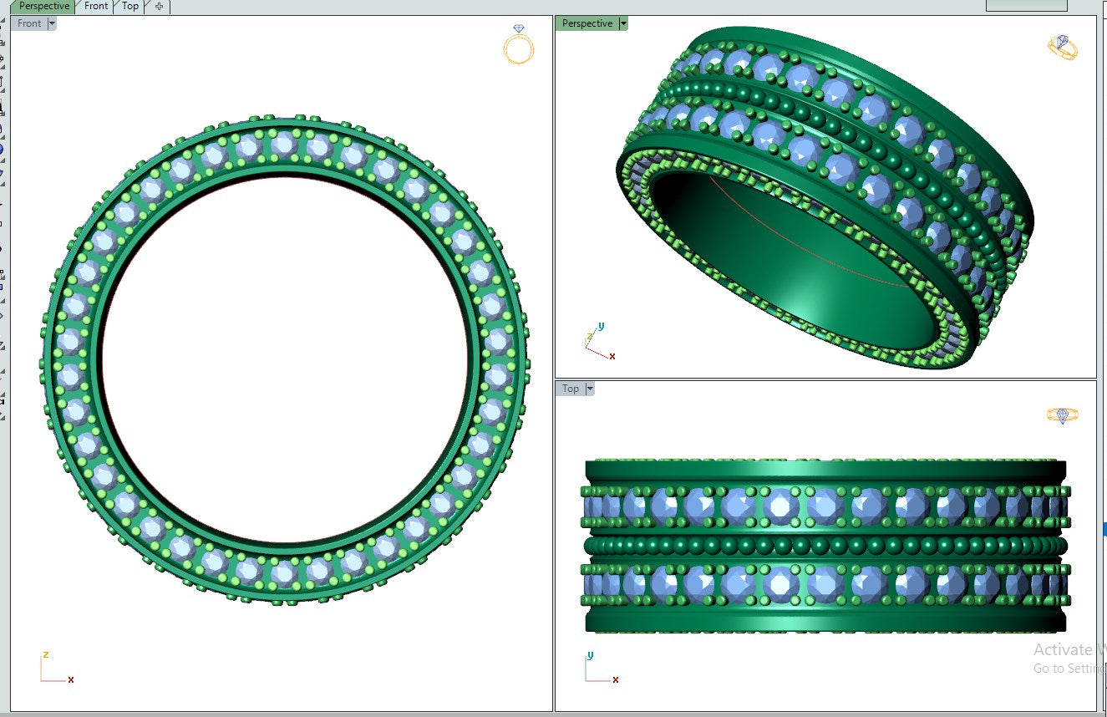Click the ring icon in Front viewport
The image size is (1107, 717).
click(x=518, y=46)
